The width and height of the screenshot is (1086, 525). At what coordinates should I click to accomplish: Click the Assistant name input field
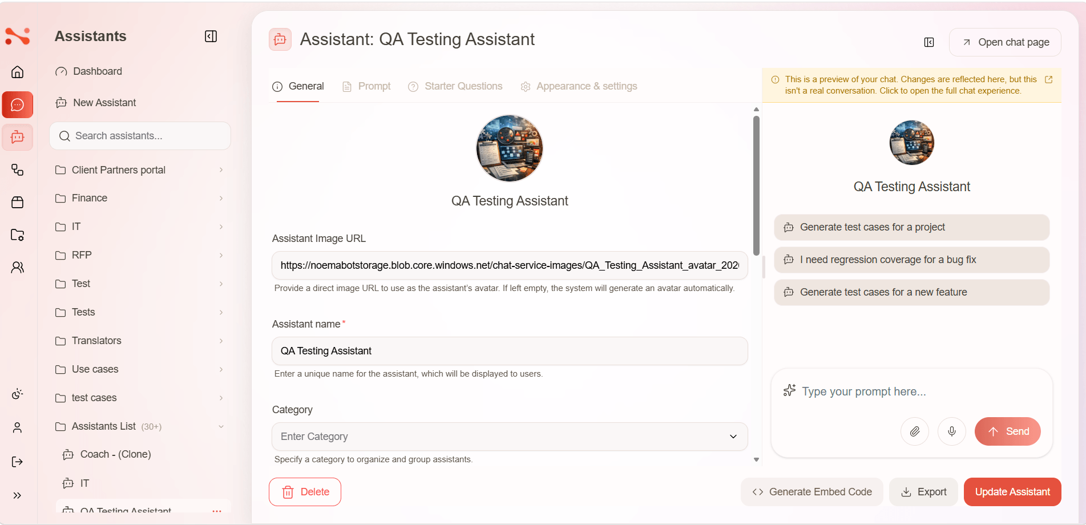510,351
